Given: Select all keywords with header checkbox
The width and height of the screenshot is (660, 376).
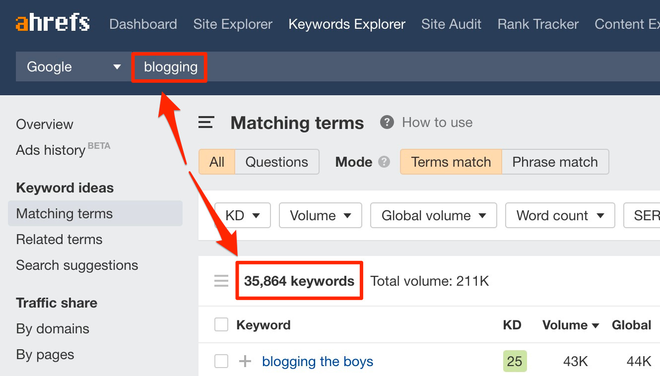Looking at the screenshot, I should coord(221,325).
